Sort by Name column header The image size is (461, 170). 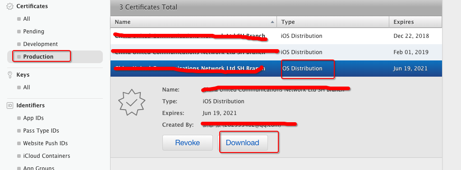tap(194, 22)
